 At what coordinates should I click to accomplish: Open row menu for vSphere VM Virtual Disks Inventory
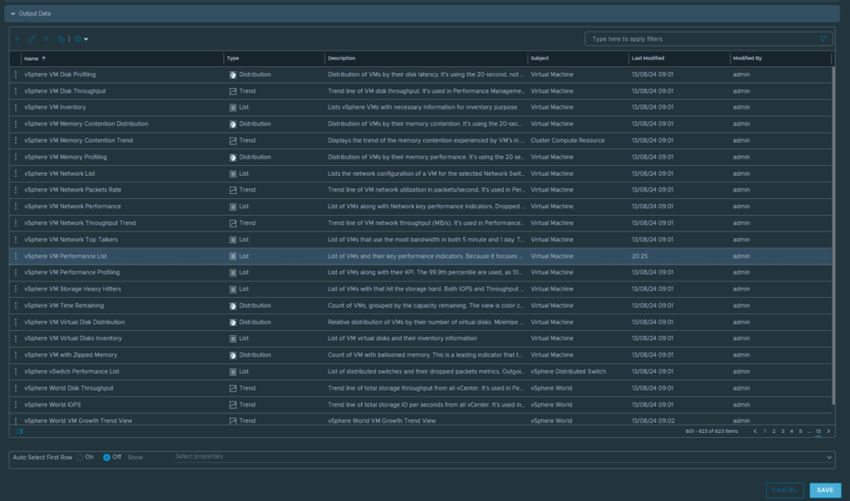[16, 338]
